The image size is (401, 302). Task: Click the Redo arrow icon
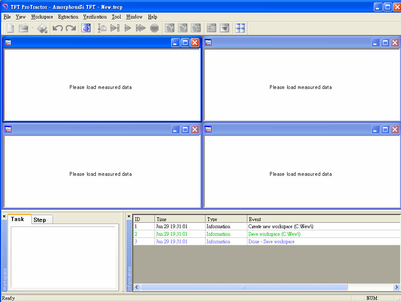coord(70,28)
